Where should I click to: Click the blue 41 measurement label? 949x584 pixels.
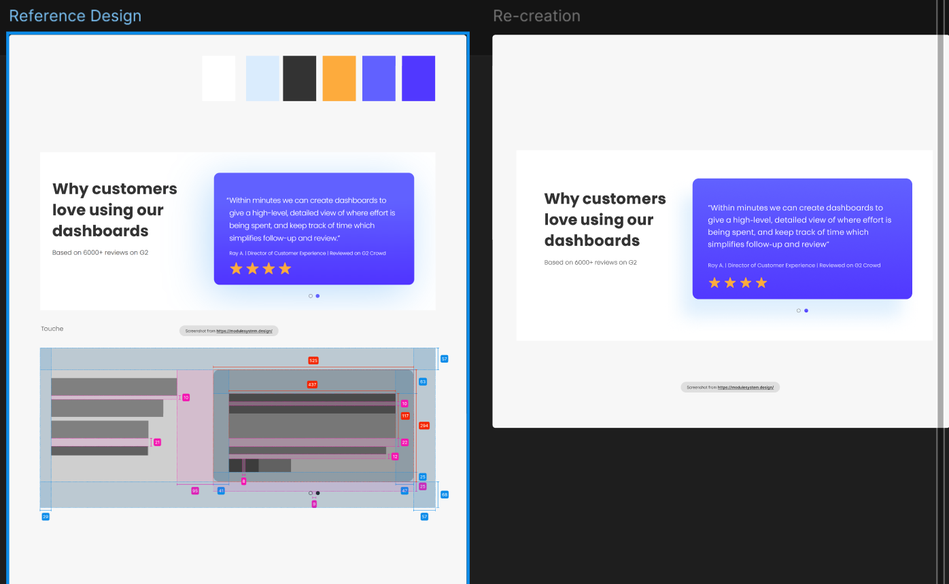221,490
